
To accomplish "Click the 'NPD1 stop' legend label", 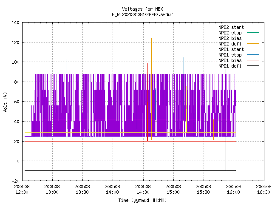I will tap(230, 55).
